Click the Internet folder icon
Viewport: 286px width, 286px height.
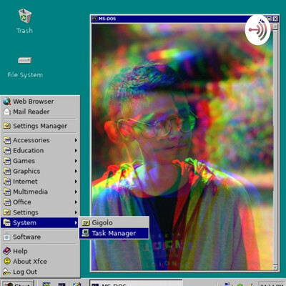pos(7,182)
